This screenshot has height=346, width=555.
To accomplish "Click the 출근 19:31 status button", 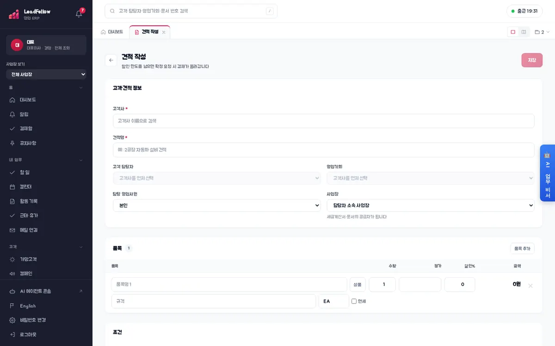I will [x=524, y=11].
